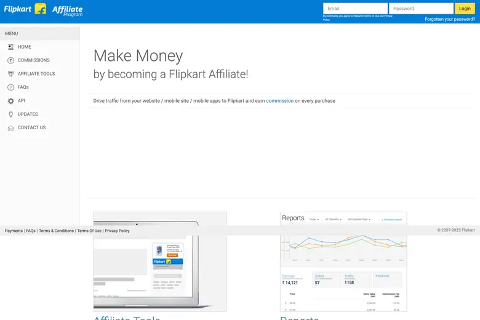Click the FAQs question mark icon

click(x=10, y=87)
